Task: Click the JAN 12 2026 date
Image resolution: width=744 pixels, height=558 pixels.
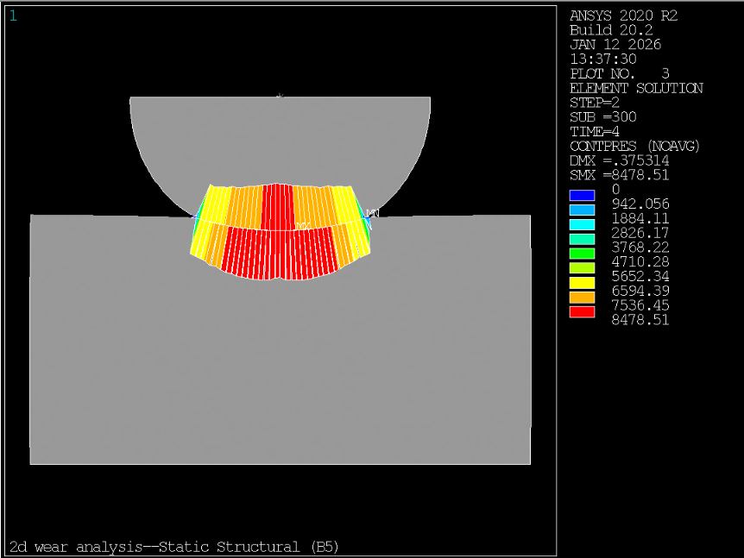Action: 615,45
